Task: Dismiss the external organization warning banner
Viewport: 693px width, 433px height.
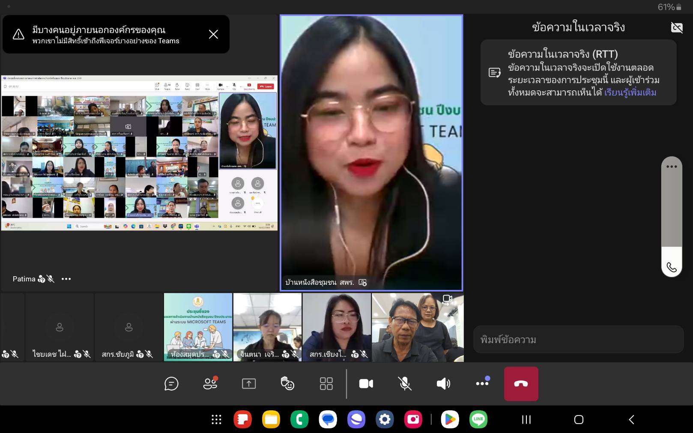Action: coord(213,34)
